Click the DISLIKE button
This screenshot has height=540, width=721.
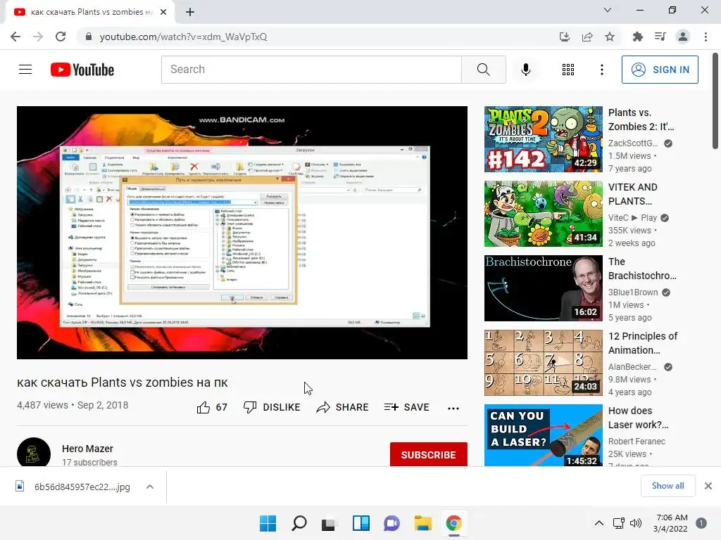pyautogui.click(x=272, y=407)
